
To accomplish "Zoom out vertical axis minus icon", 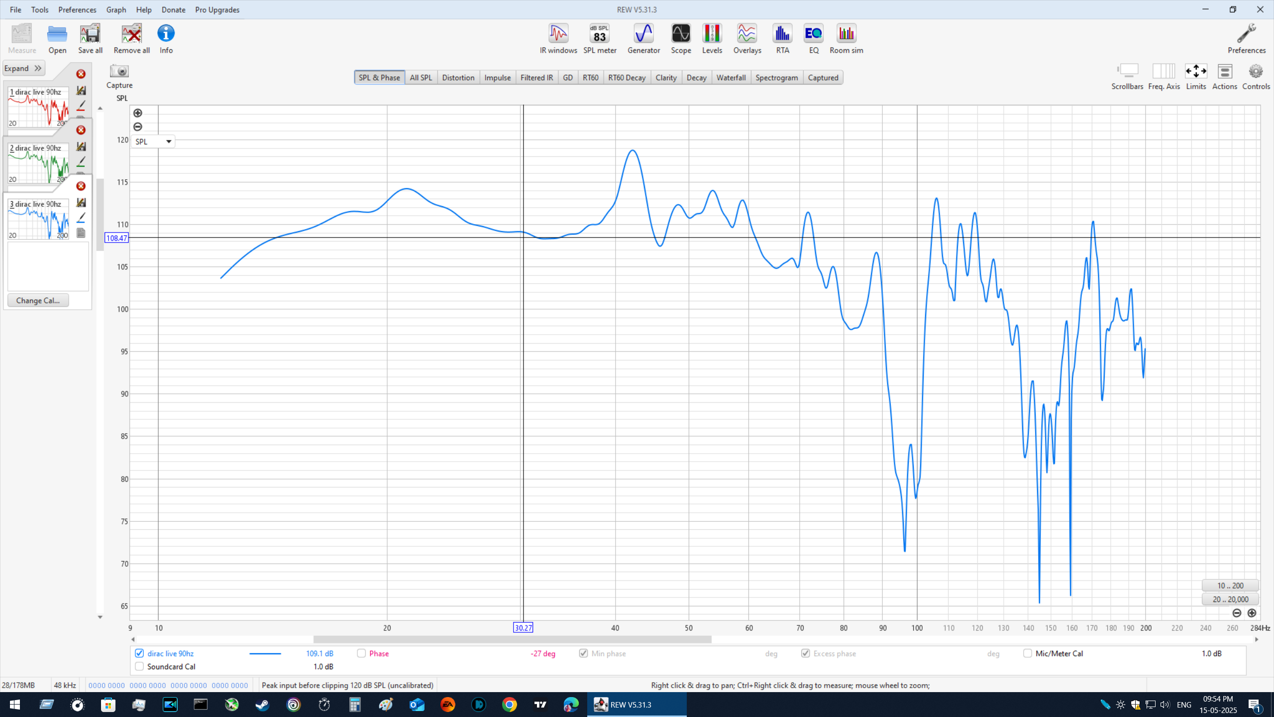I will (138, 127).
